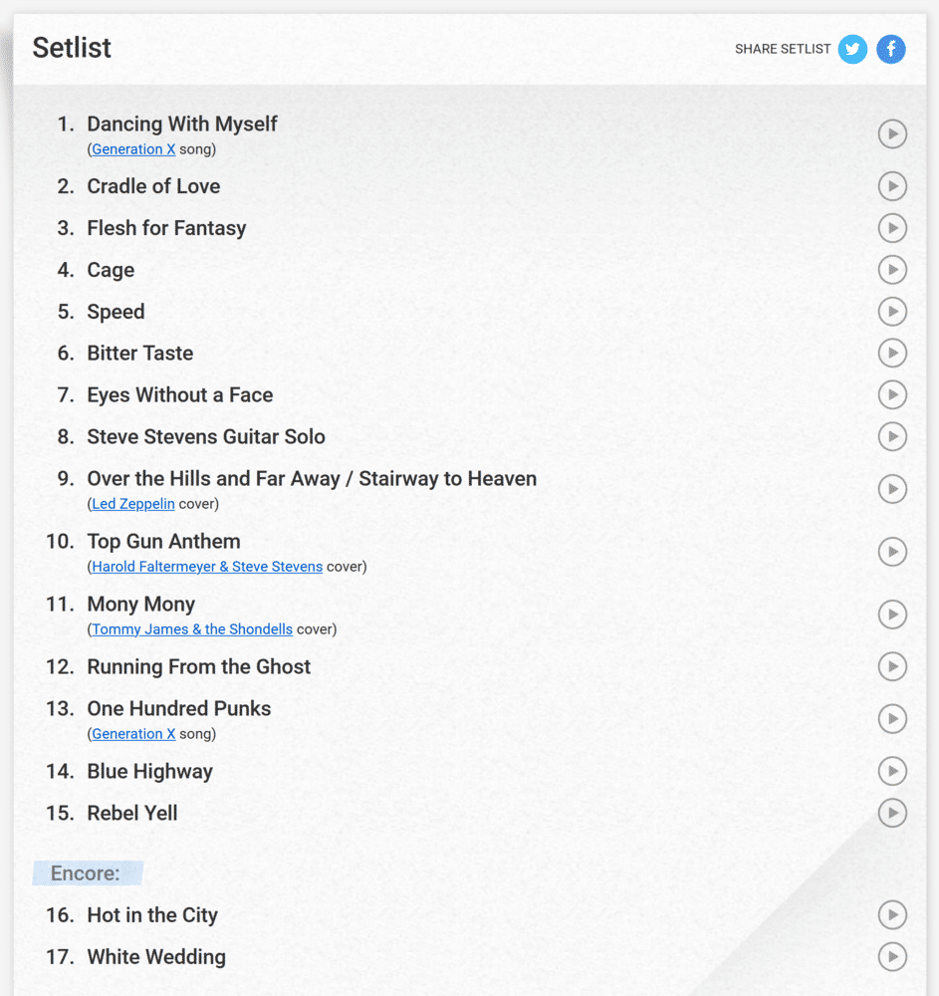Play Flesh for Fantasy track

coord(892,228)
